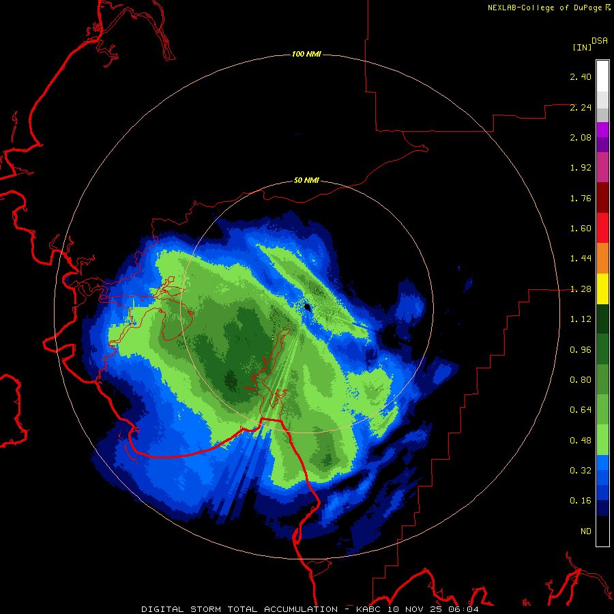
Task: Click the 0.64 legend value
Action: click(581, 410)
